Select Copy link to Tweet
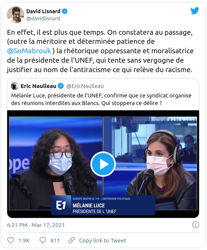The image size is (207, 250). click(x=103, y=241)
